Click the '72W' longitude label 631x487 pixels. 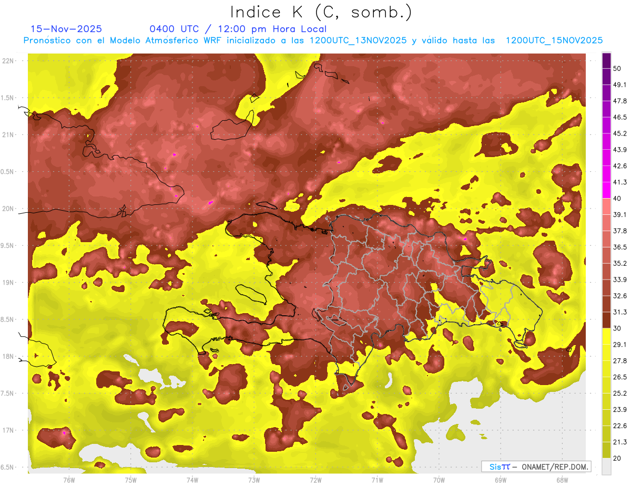point(315,480)
